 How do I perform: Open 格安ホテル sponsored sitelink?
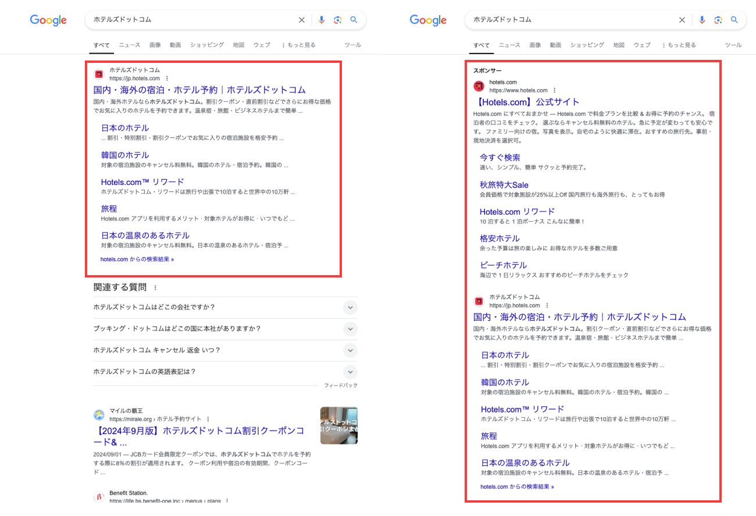tap(500, 238)
